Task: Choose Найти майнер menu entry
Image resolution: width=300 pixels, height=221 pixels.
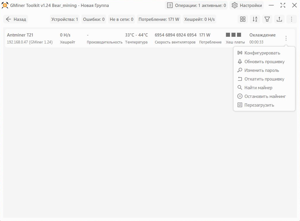Action: (264, 87)
